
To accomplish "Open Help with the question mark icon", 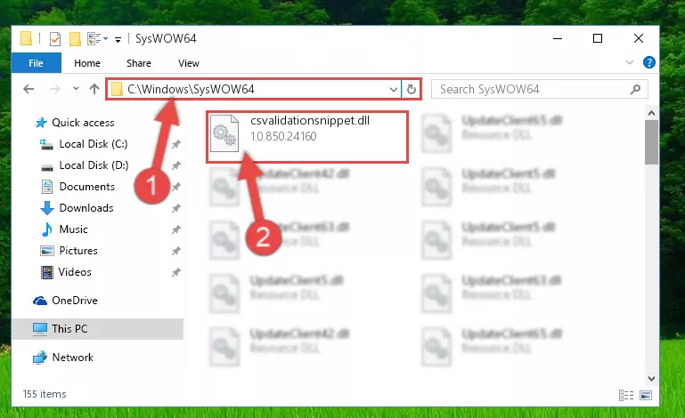I will tap(649, 62).
